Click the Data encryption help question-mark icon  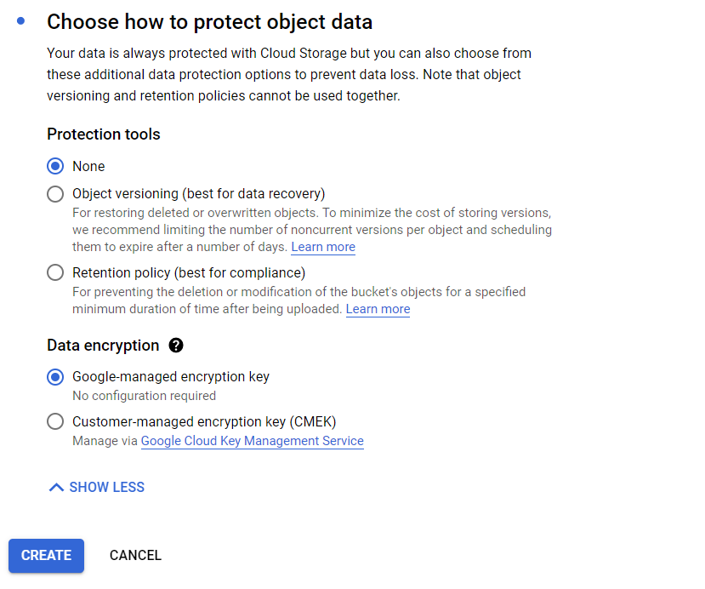click(x=176, y=346)
